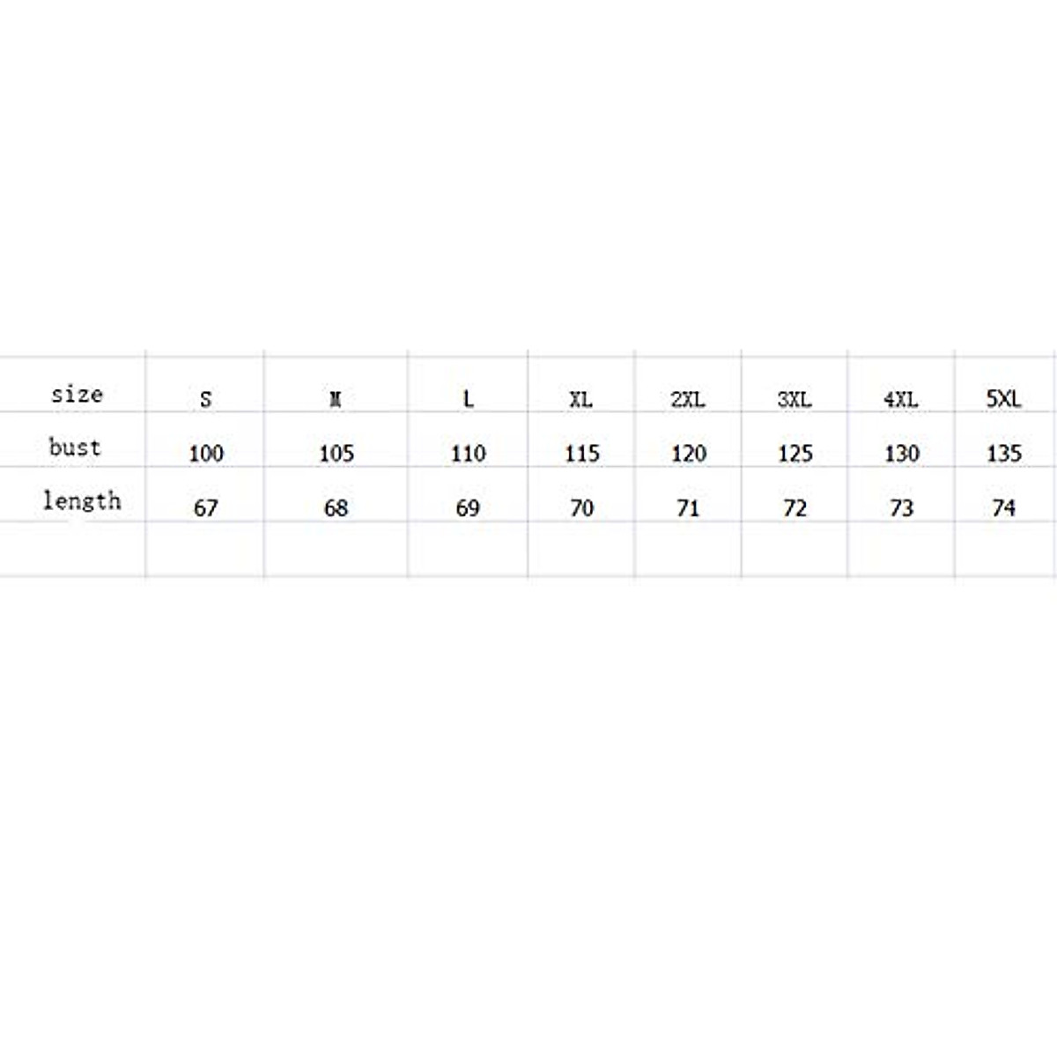Viewport: 1057px width, 1057px height.
Task: Select the 2XL size column header
Action: pyautogui.click(x=688, y=399)
